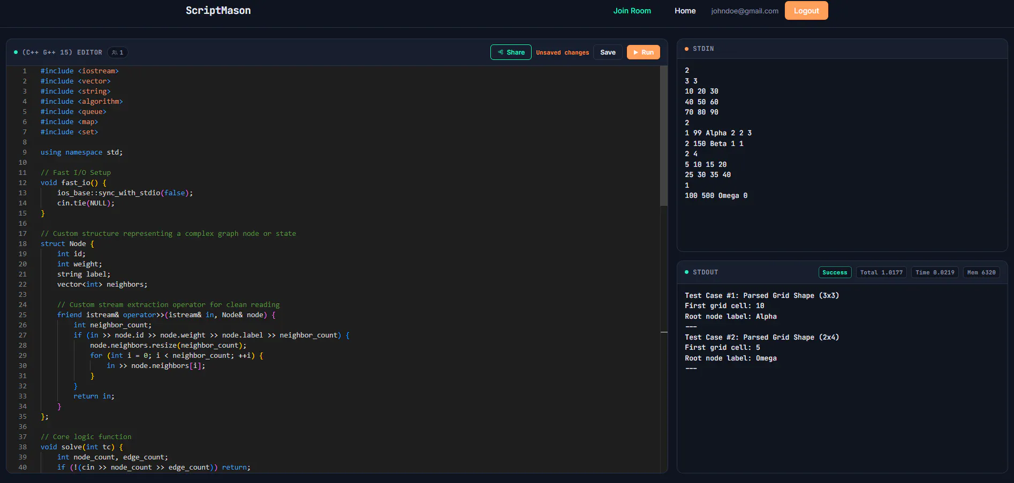Click the johndoe@gmail.com account label
Viewport: 1014px width, 483px height.
pos(745,11)
